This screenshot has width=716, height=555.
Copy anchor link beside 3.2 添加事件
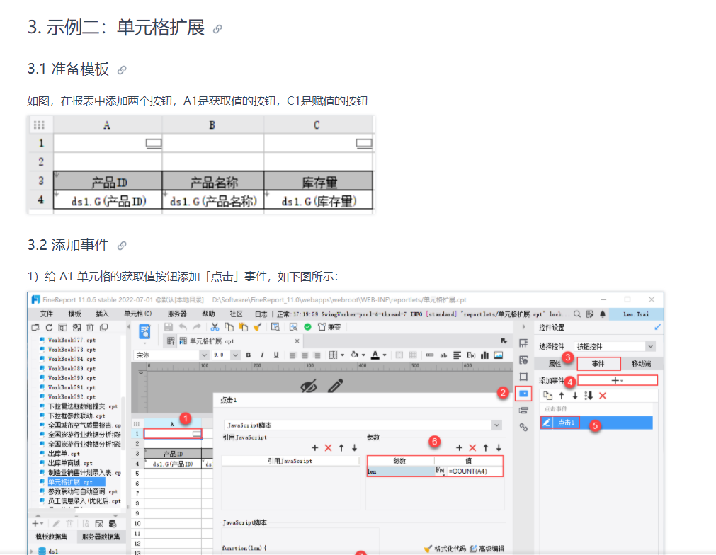(x=122, y=246)
